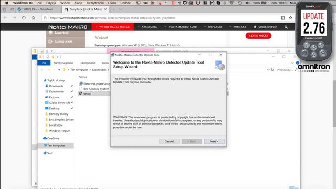Screen dimensions: 336x189
Task: Select Sieć in navigation pane
Action: (49, 153)
